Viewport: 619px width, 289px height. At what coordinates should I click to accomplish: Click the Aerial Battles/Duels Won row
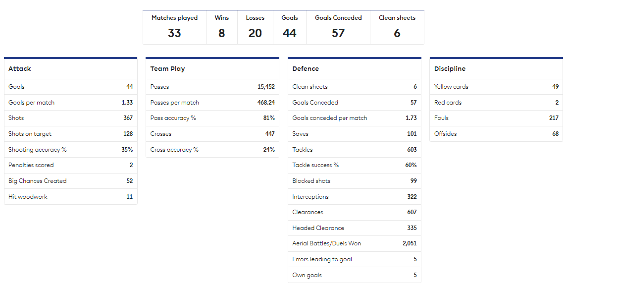[354, 243]
